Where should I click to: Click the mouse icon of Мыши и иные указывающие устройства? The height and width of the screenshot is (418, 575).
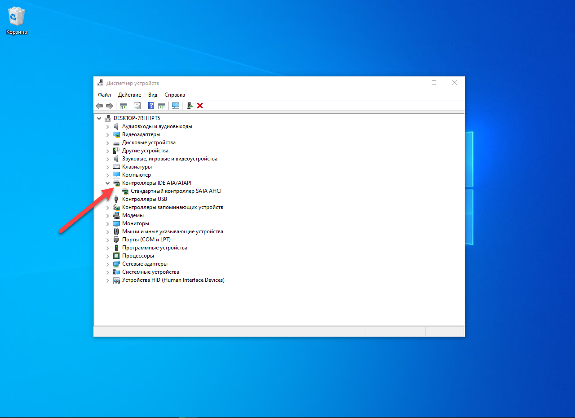tap(116, 231)
